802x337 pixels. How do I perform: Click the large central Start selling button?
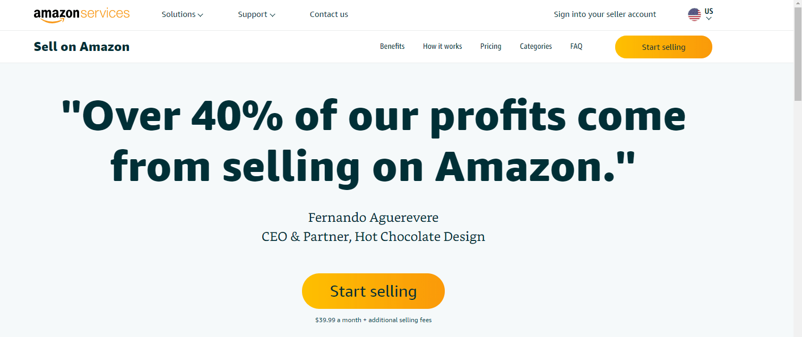pos(373,291)
